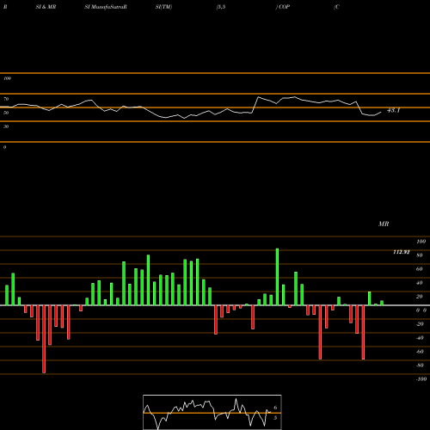Viewport: 430px width, 430px height.
Task: Click the 30 level label on the RSI chart
Action: tap(6, 126)
